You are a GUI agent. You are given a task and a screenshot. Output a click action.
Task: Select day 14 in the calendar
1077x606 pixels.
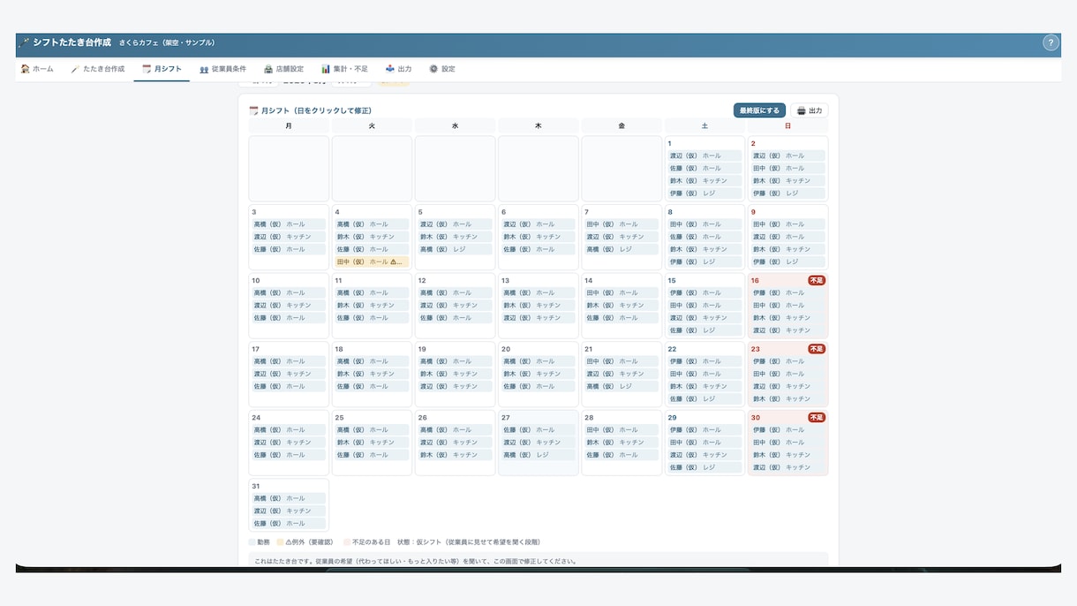[621, 305]
